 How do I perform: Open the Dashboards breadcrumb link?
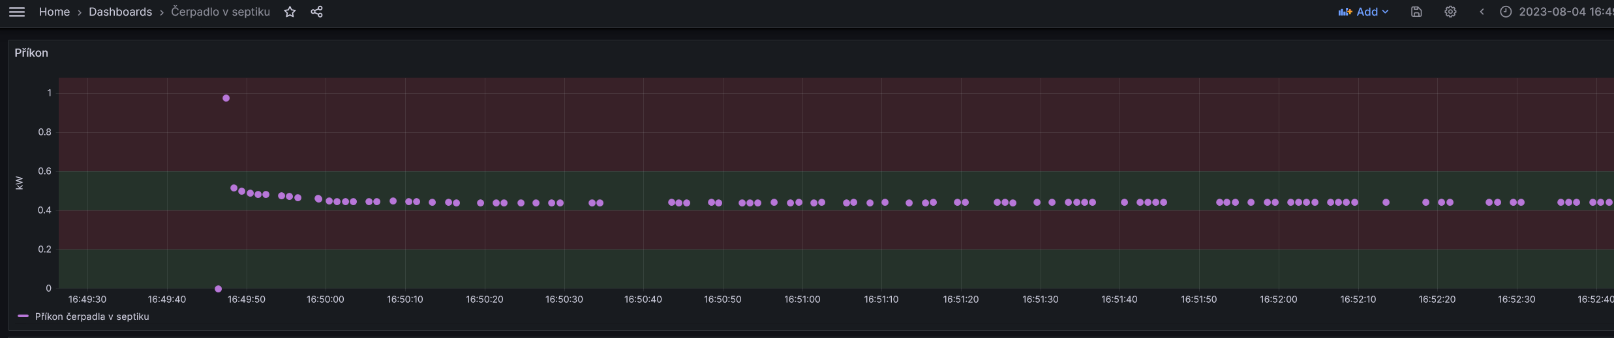click(120, 12)
